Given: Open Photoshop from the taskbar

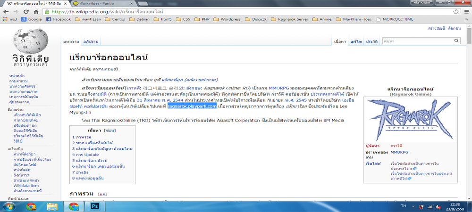Looking at the screenshot, I should [94, 207].
